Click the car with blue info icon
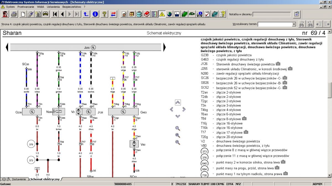332x186 pixels. pyautogui.click(x=199, y=14)
